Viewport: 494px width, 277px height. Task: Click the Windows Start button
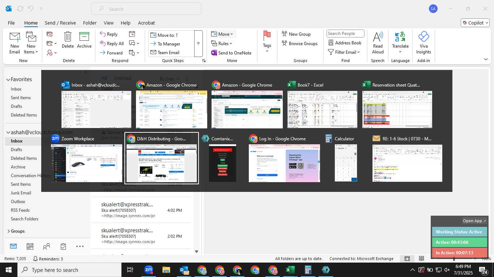tap(9, 270)
